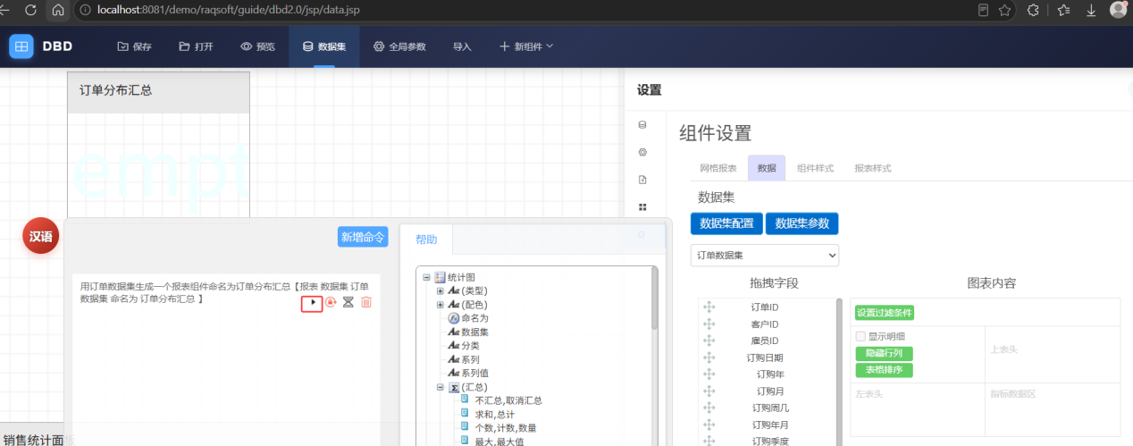Toggle the 显示明细 checkbox
This screenshot has height=446, width=1133.
(860, 336)
